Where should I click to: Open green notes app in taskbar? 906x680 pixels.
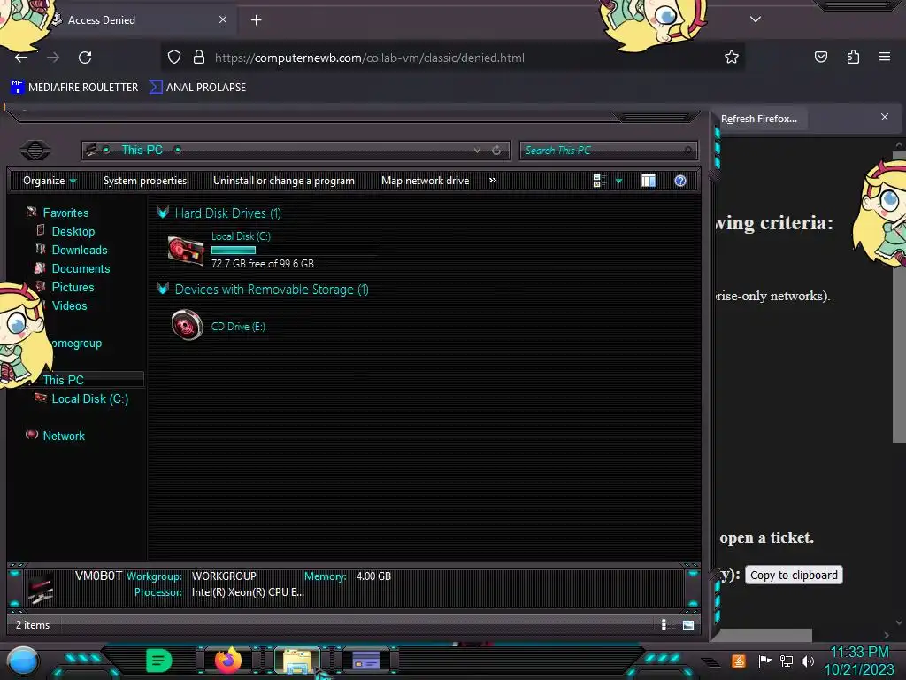159,661
